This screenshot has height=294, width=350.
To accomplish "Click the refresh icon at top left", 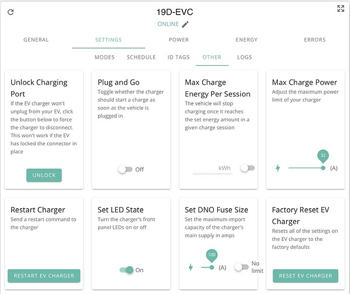I will [x=11, y=12].
